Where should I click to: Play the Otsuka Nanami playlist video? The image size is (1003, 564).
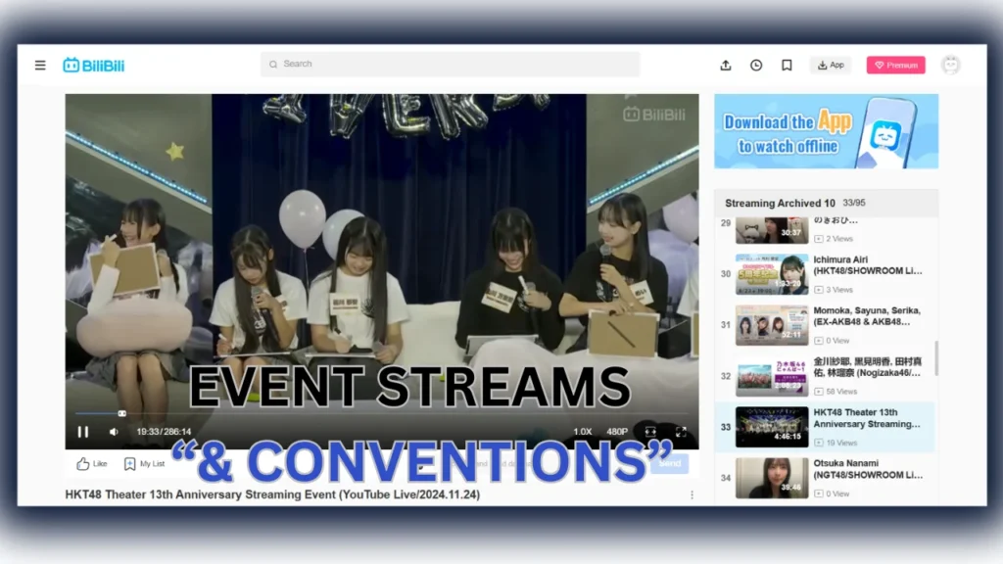pos(772,477)
